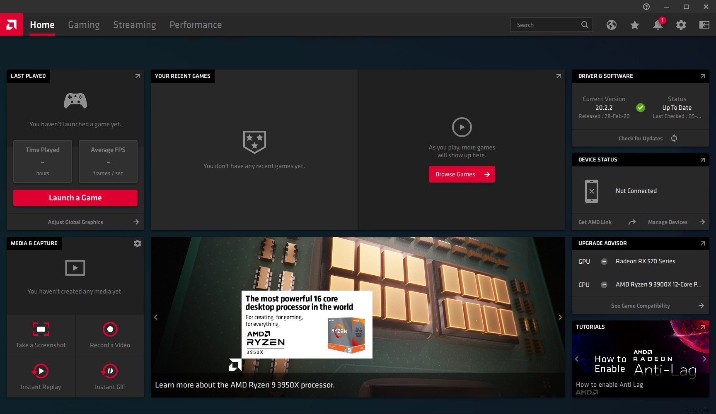
Task: Open the web browser globe icon
Action: (612, 25)
